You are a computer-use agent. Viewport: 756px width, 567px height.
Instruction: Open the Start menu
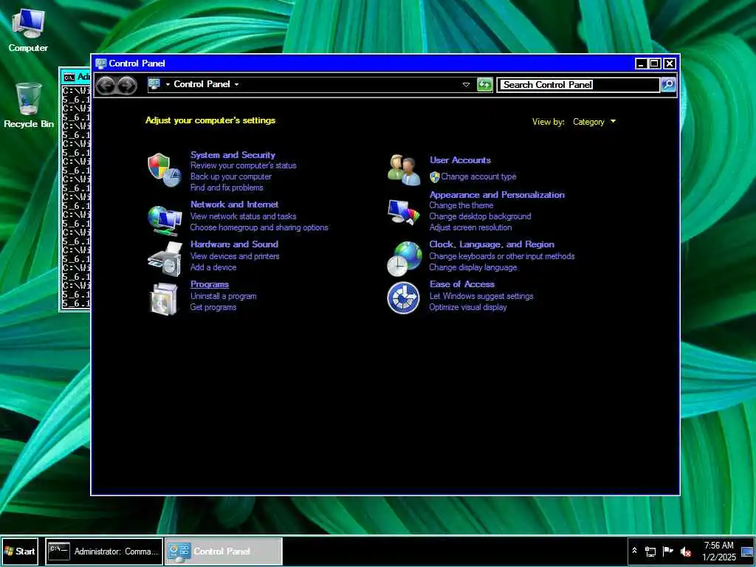point(19,551)
